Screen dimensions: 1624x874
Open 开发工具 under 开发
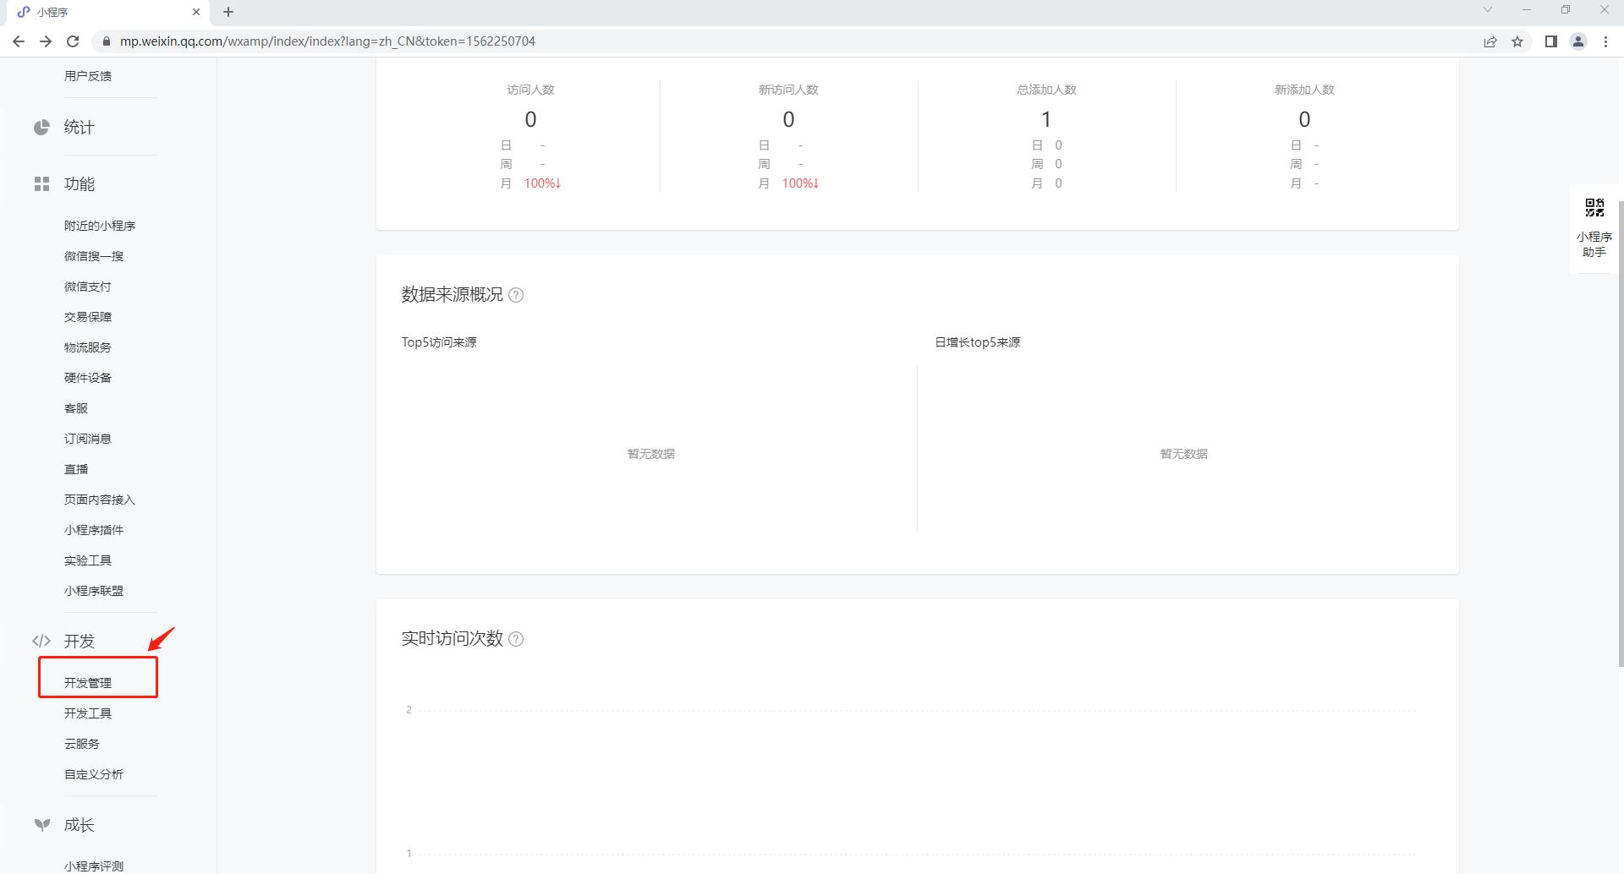click(88, 713)
